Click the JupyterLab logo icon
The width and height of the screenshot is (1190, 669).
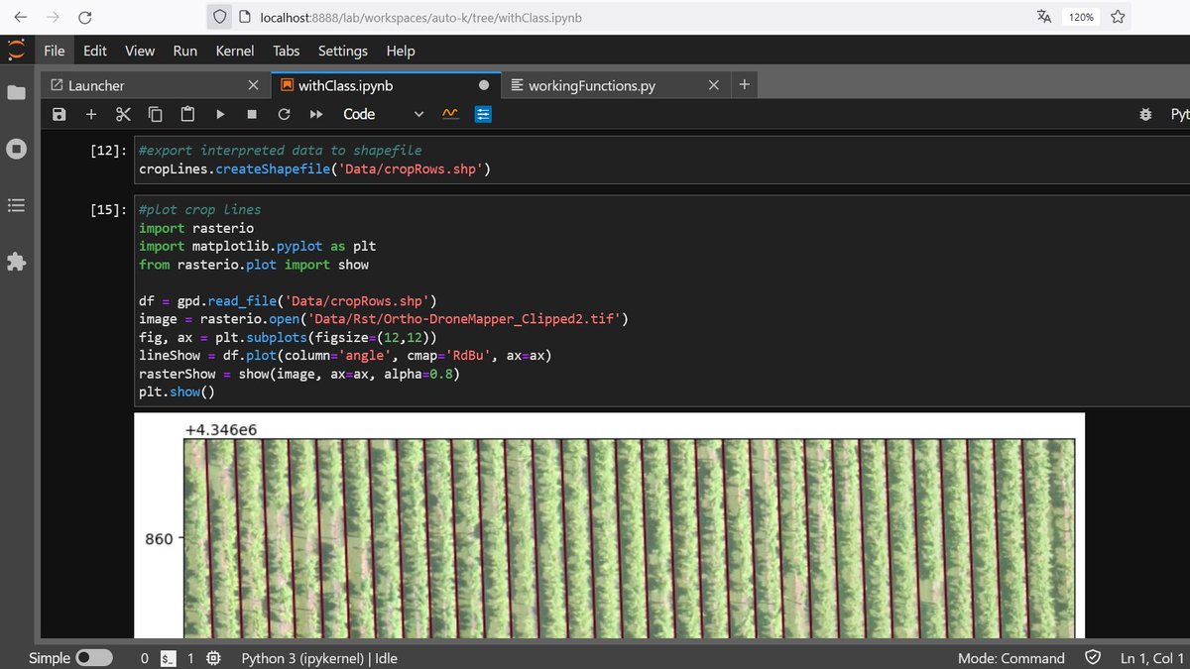pyautogui.click(x=16, y=51)
